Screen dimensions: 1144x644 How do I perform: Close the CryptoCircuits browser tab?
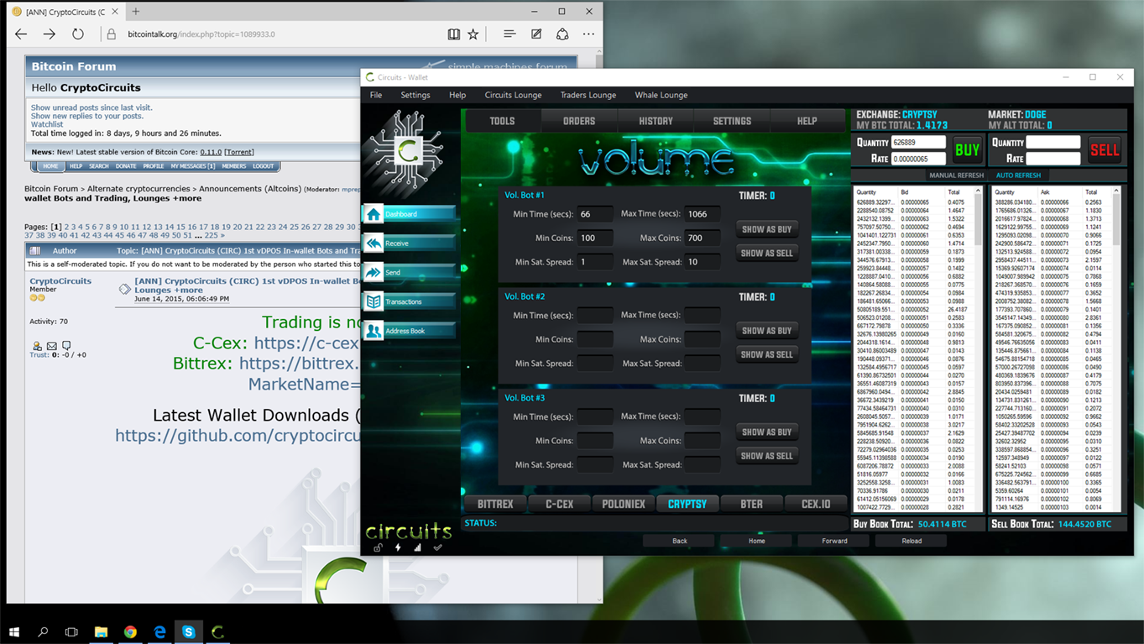pos(115,12)
